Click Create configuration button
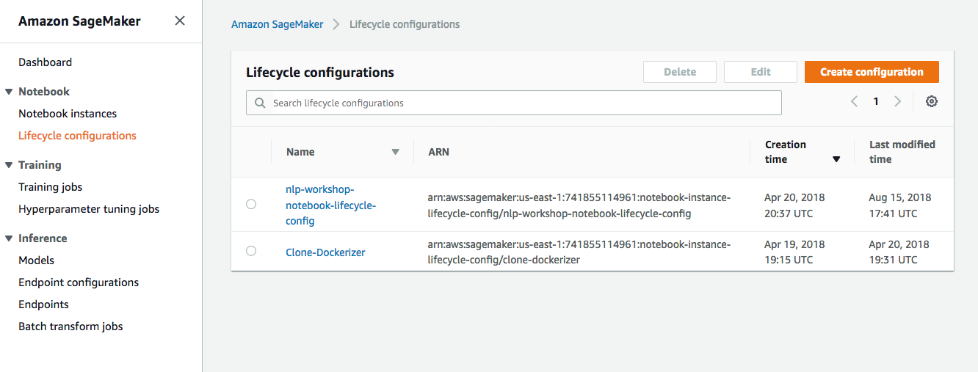978x372 pixels. pyautogui.click(x=872, y=72)
